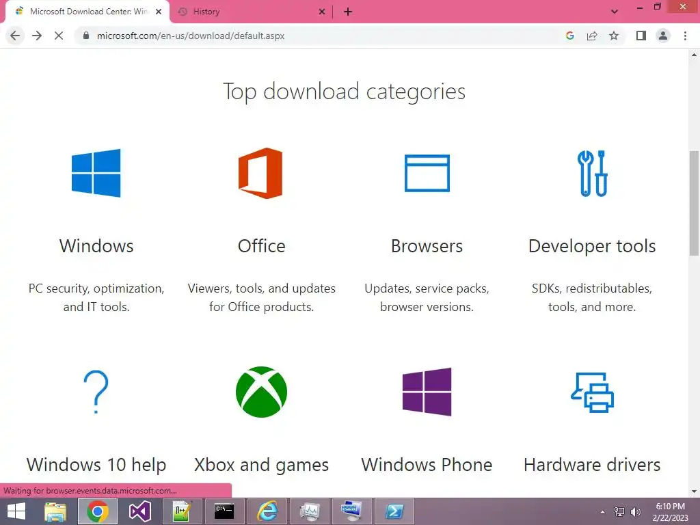Launch Visual Studio from the taskbar
700x525 pixels.
pyautogui.click(x=139, y=511)
